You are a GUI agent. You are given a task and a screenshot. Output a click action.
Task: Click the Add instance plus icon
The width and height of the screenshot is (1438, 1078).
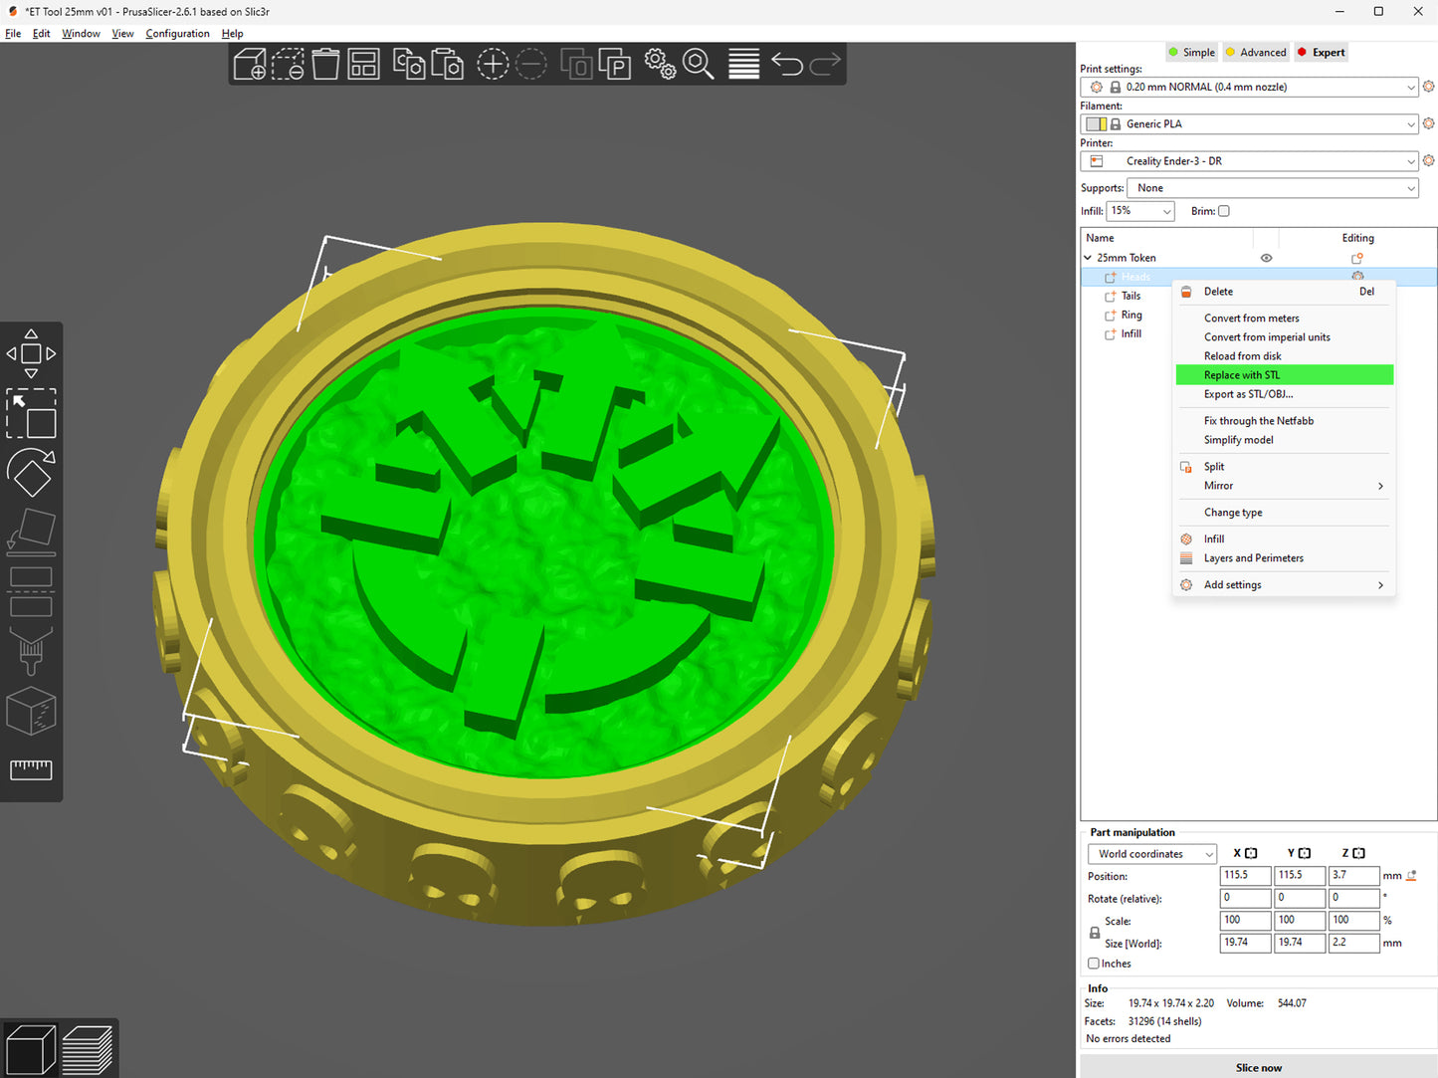coord(493,64)
